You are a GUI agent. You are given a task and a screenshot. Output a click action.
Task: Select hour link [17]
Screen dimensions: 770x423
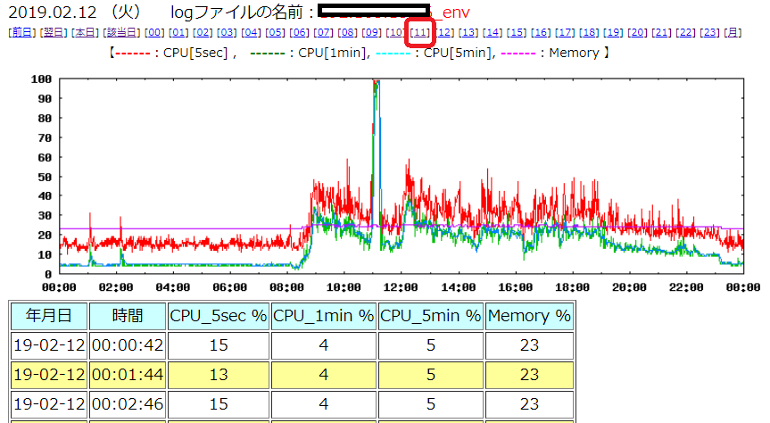tap(565, 32)
